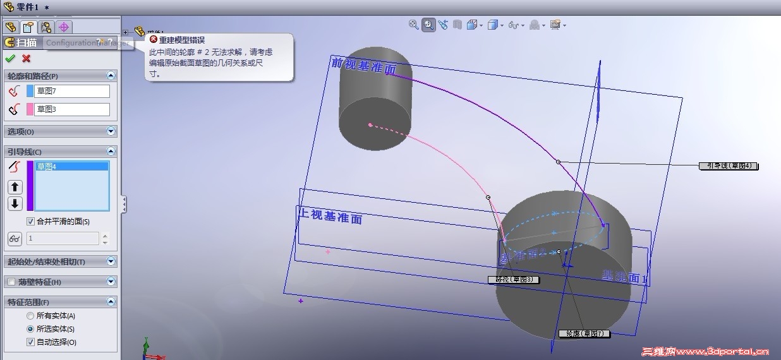Click the Display Style cube icon

click(493, 25)
